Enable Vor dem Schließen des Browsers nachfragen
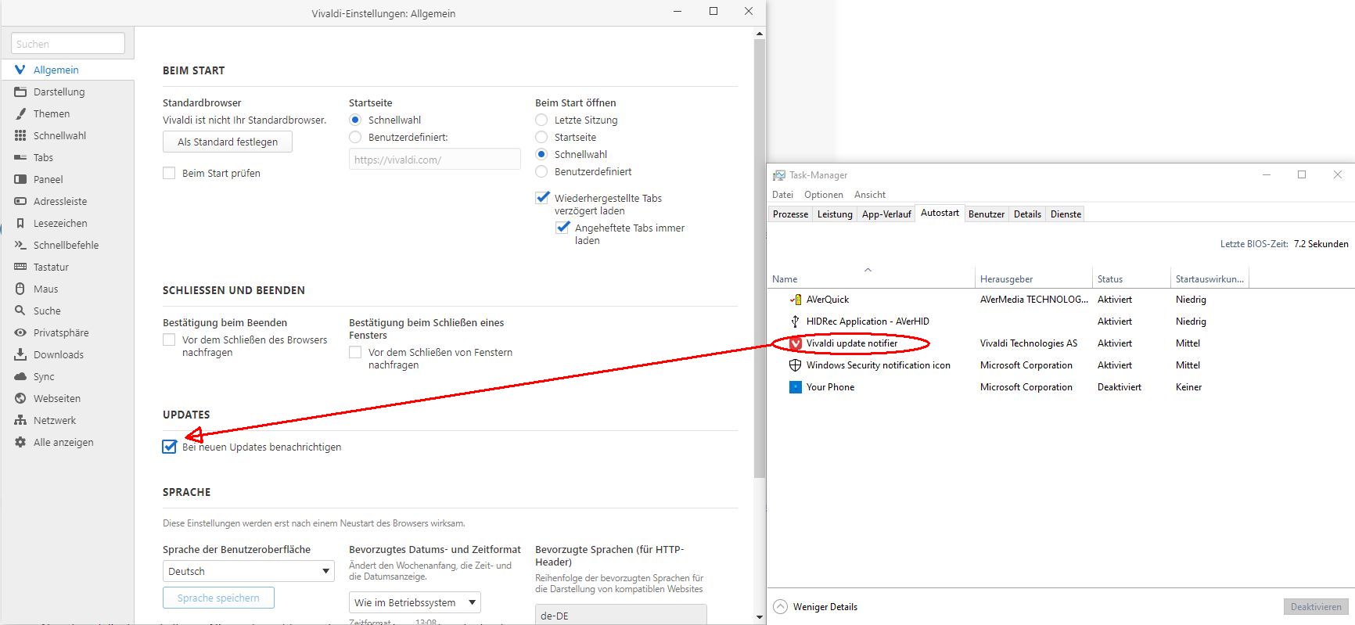The height and width of the screenshot is (625, 1355). 169,339
